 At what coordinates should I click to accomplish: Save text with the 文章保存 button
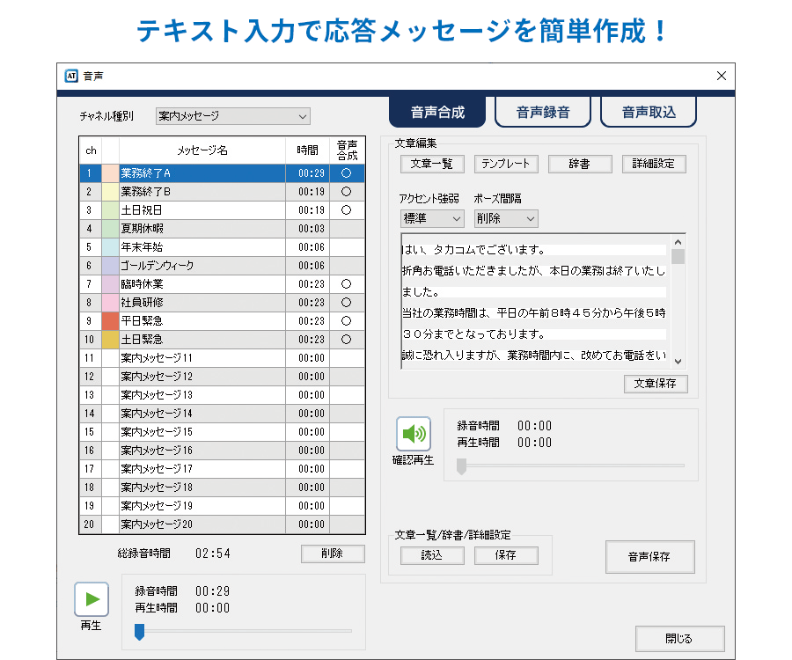click(x=656, y=384)
